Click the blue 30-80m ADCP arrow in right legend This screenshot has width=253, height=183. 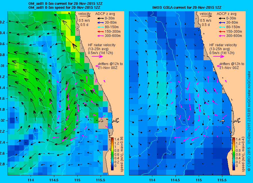[222, 23]
